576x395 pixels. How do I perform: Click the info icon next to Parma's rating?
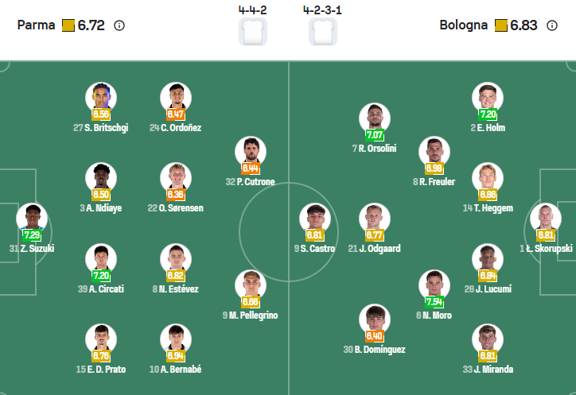[x=119, y=25]
